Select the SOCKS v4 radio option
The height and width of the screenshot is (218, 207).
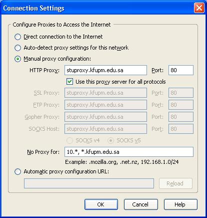click(x=69, y=140)
